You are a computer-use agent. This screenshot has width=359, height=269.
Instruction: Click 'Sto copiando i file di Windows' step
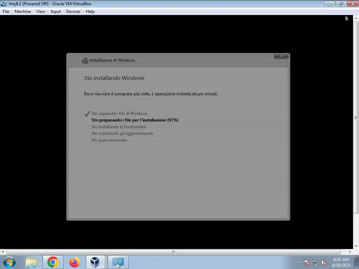[120, 113]
